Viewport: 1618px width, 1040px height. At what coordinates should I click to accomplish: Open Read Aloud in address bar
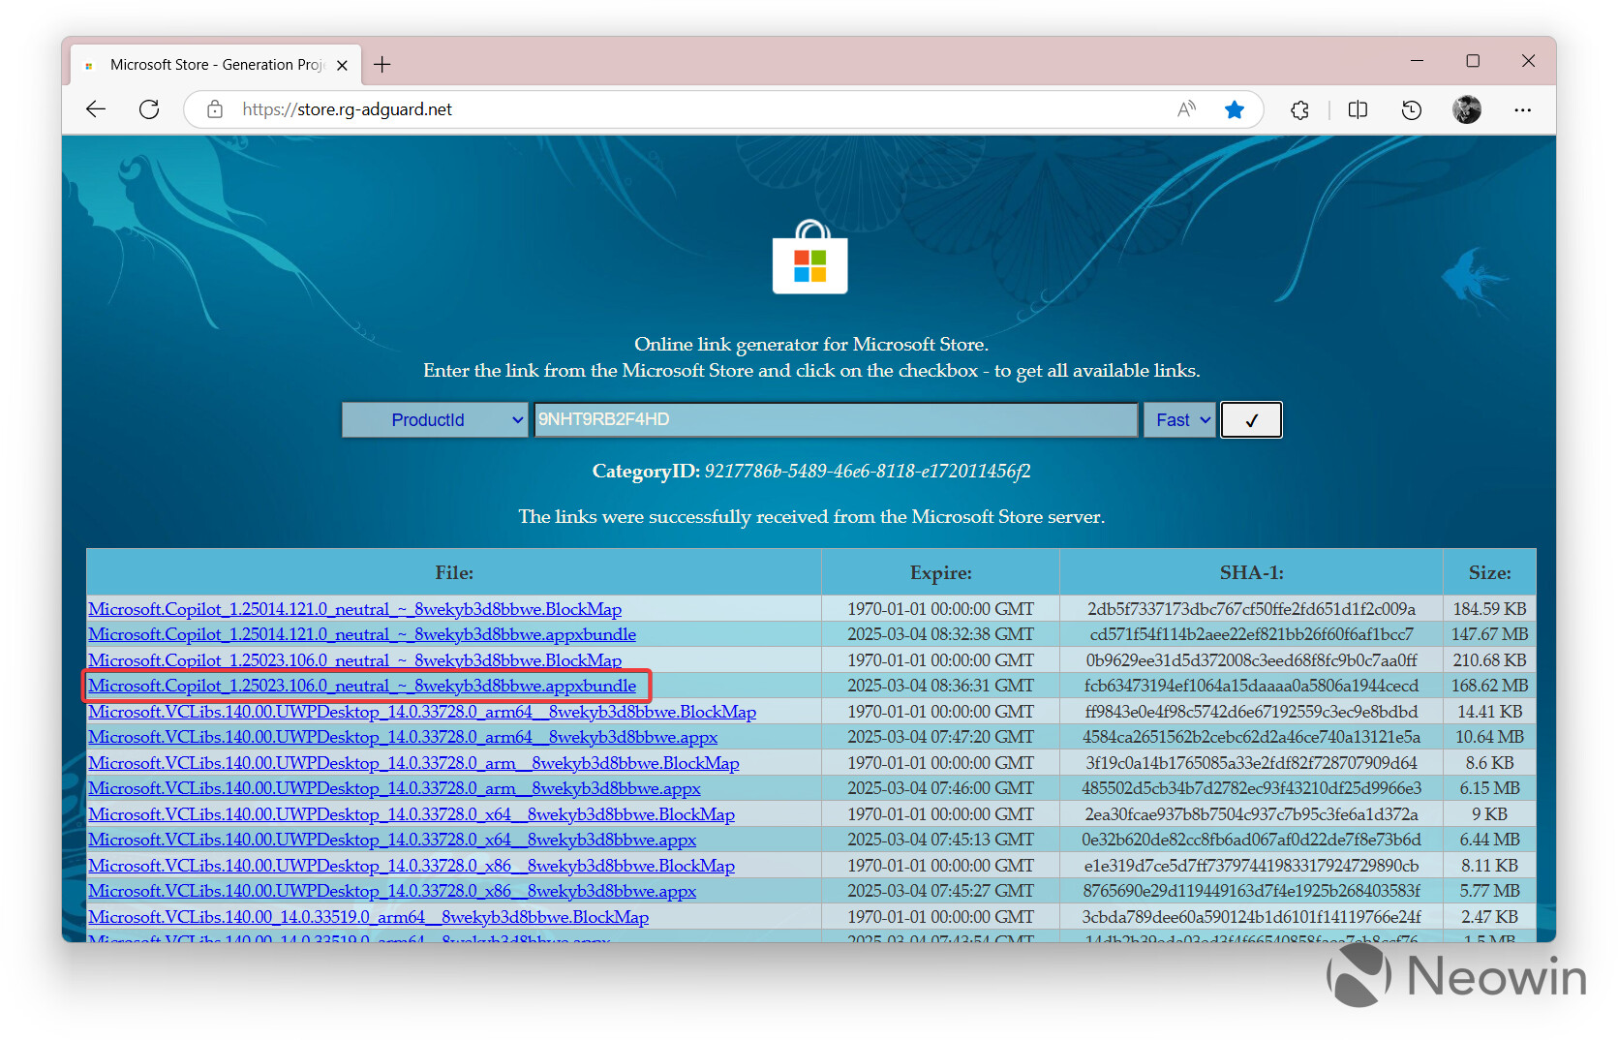pos(1186,109)
